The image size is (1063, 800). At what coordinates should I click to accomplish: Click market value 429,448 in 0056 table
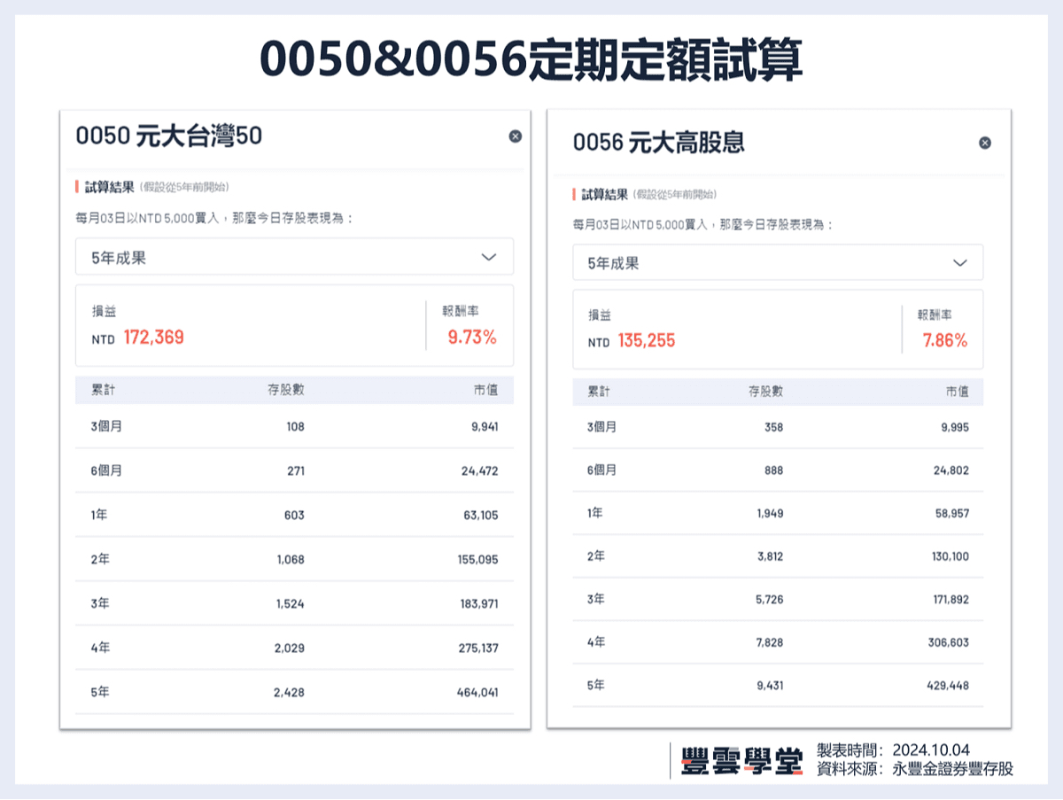point(948,685)
